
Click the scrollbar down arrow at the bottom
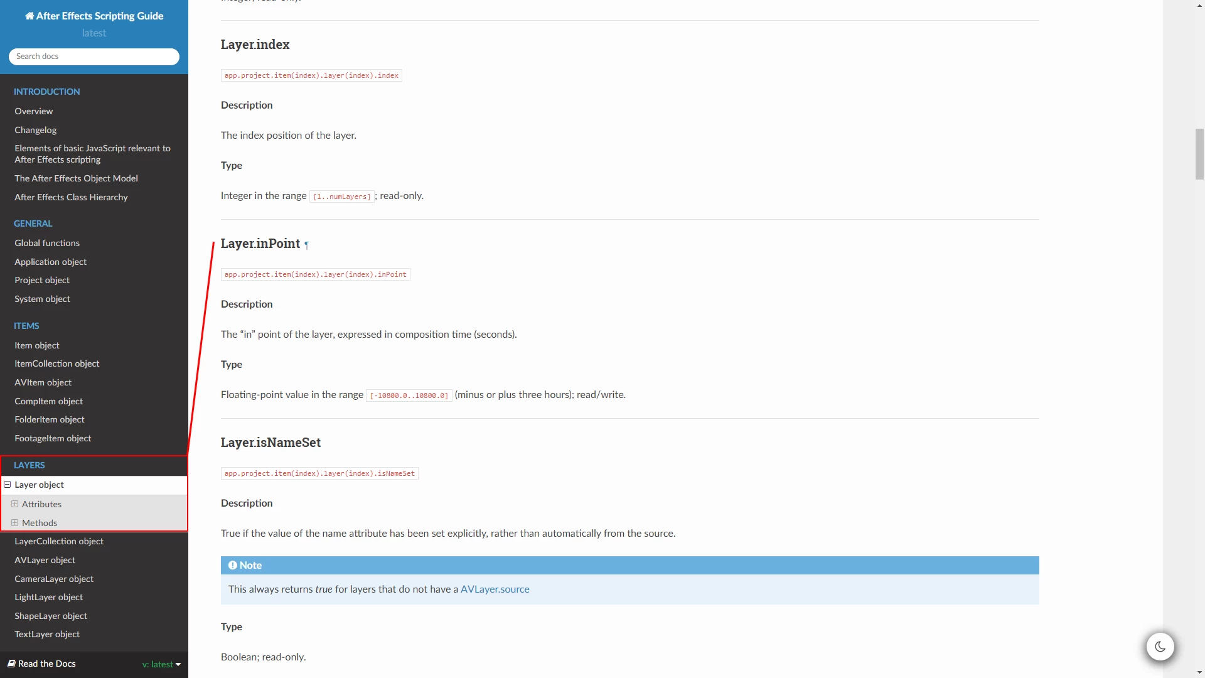(x=1199, y=673)
